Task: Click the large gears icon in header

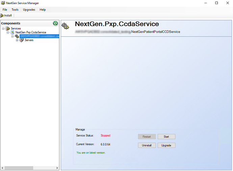Action: coord(66,26)
